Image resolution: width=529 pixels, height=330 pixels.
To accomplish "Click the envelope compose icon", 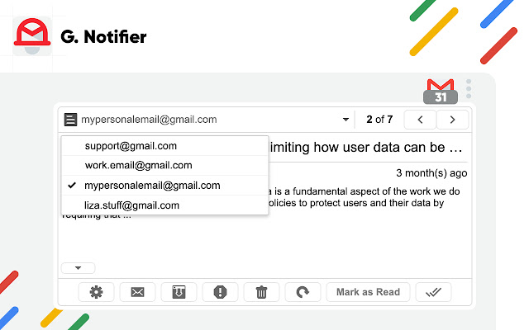I will click(x=137, y=292).
